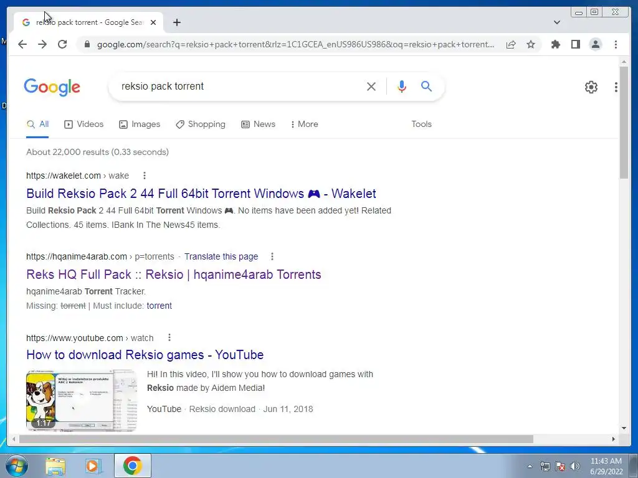638x478 pixels.
Task: Switch to the Shopping tab
Action: coord(200,124)
